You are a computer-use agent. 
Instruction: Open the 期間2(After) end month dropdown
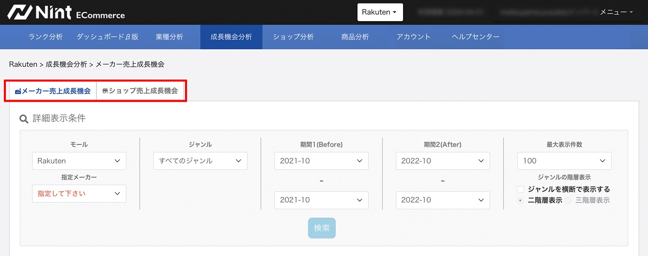tap(442, 200)
